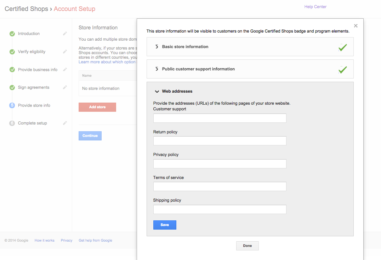Click the Done button
The image size is (381, 260).
(x=248, y=246)
